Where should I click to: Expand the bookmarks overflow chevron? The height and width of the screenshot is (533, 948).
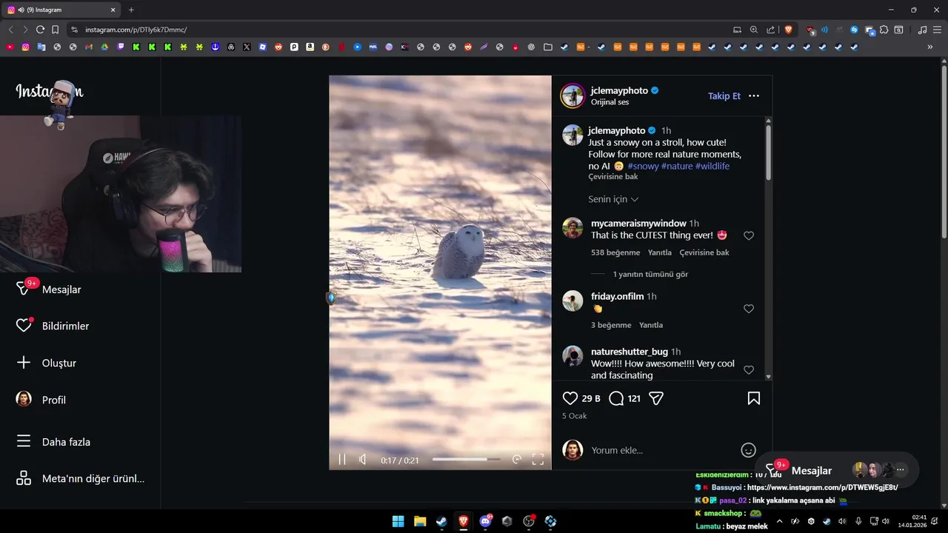930,47
